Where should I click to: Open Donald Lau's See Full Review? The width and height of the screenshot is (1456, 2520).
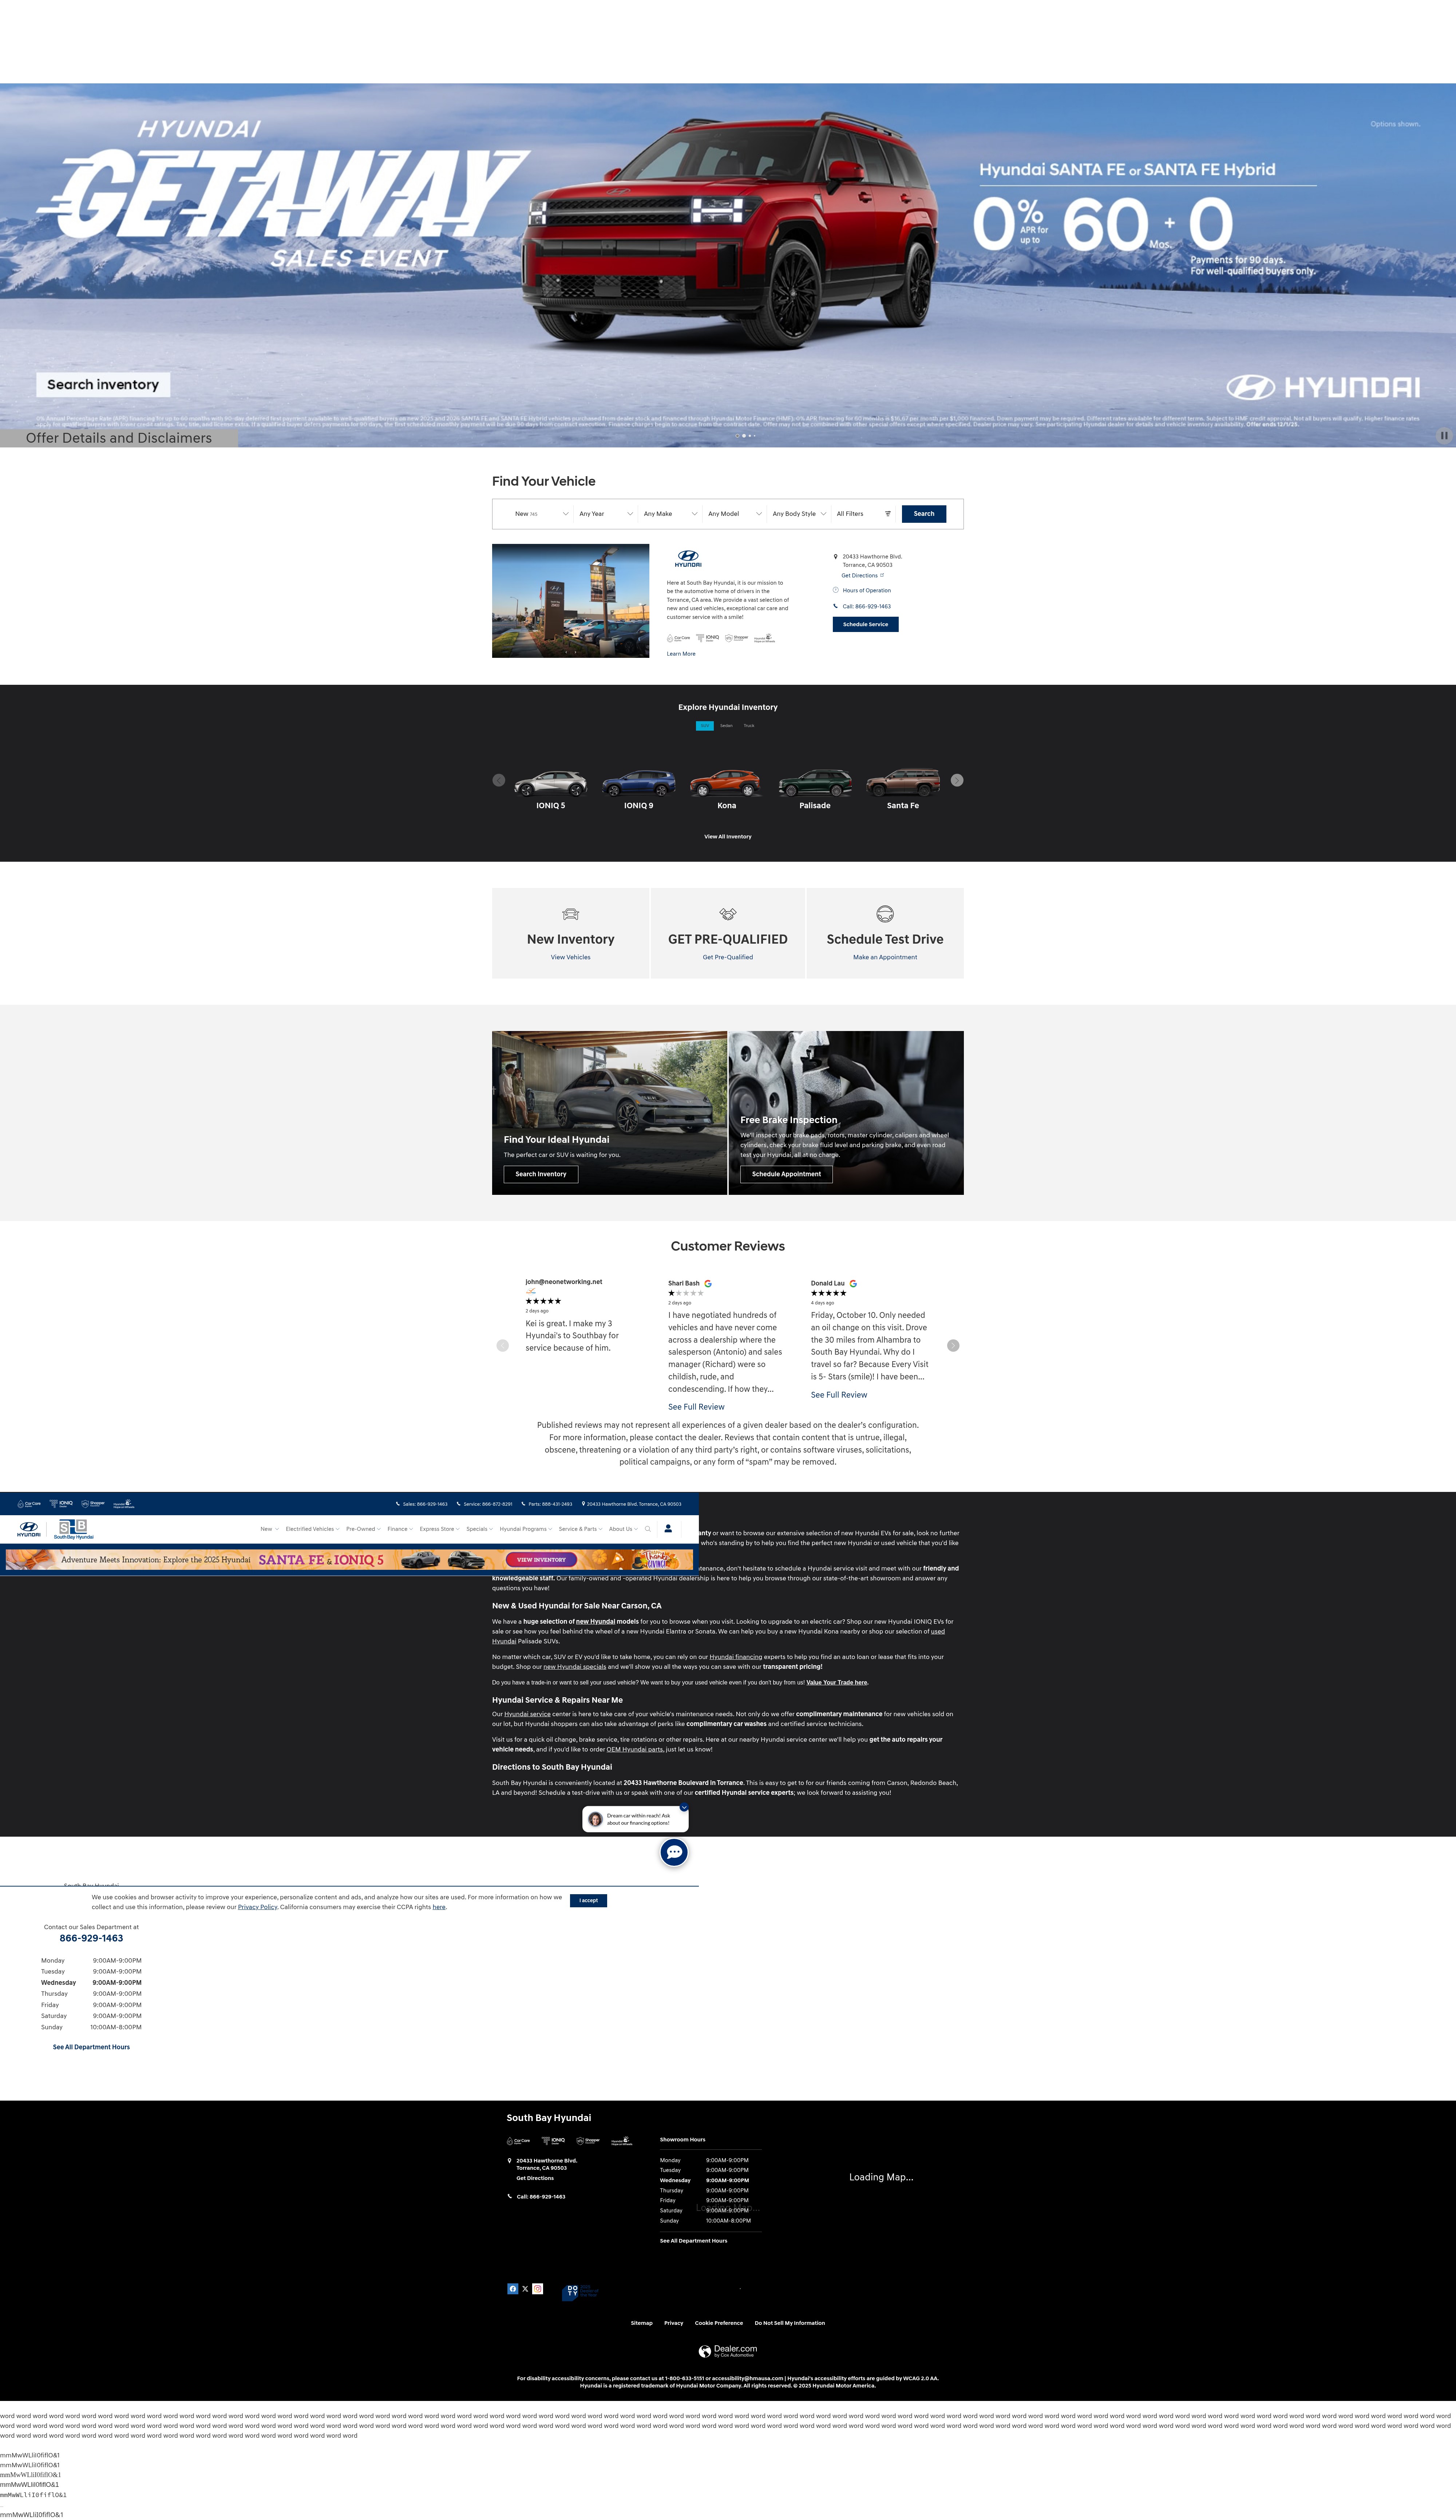point(839,1395)
